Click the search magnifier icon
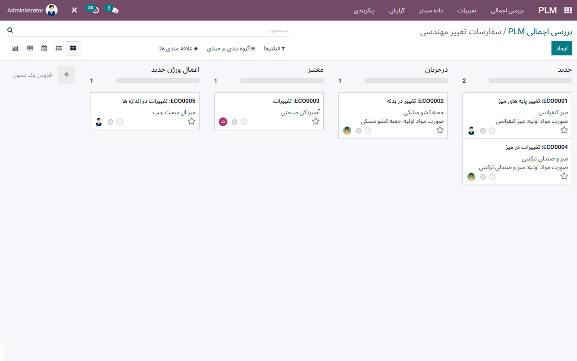 click(x=10, y=30)
